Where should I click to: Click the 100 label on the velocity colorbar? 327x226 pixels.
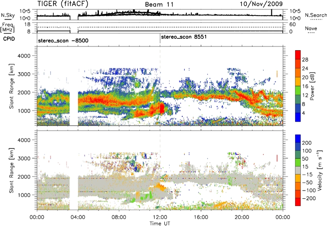[x=307, y=151]
